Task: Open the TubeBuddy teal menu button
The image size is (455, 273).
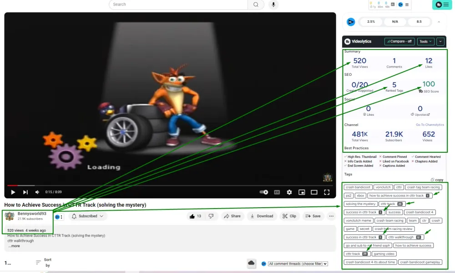Action: (x=442, y=5)
